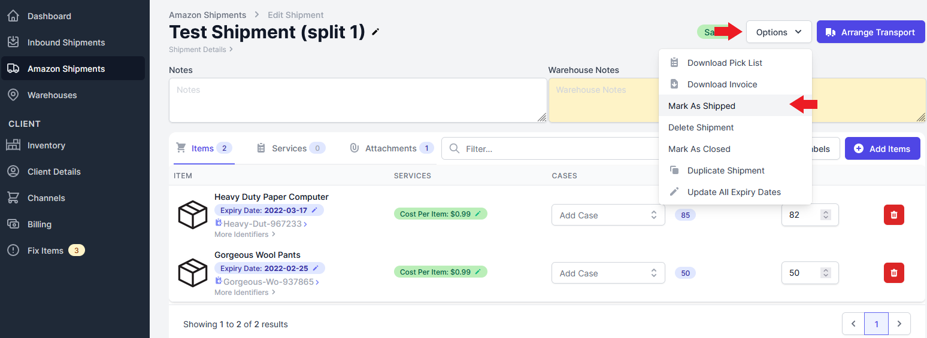The width and height of the screenshot is (927, 338).
Task: Edit Cost Per Item for Gorgeous Wool Pants
Action: click(478, 272)
